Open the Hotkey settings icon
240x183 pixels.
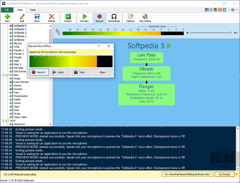point(68,18)
